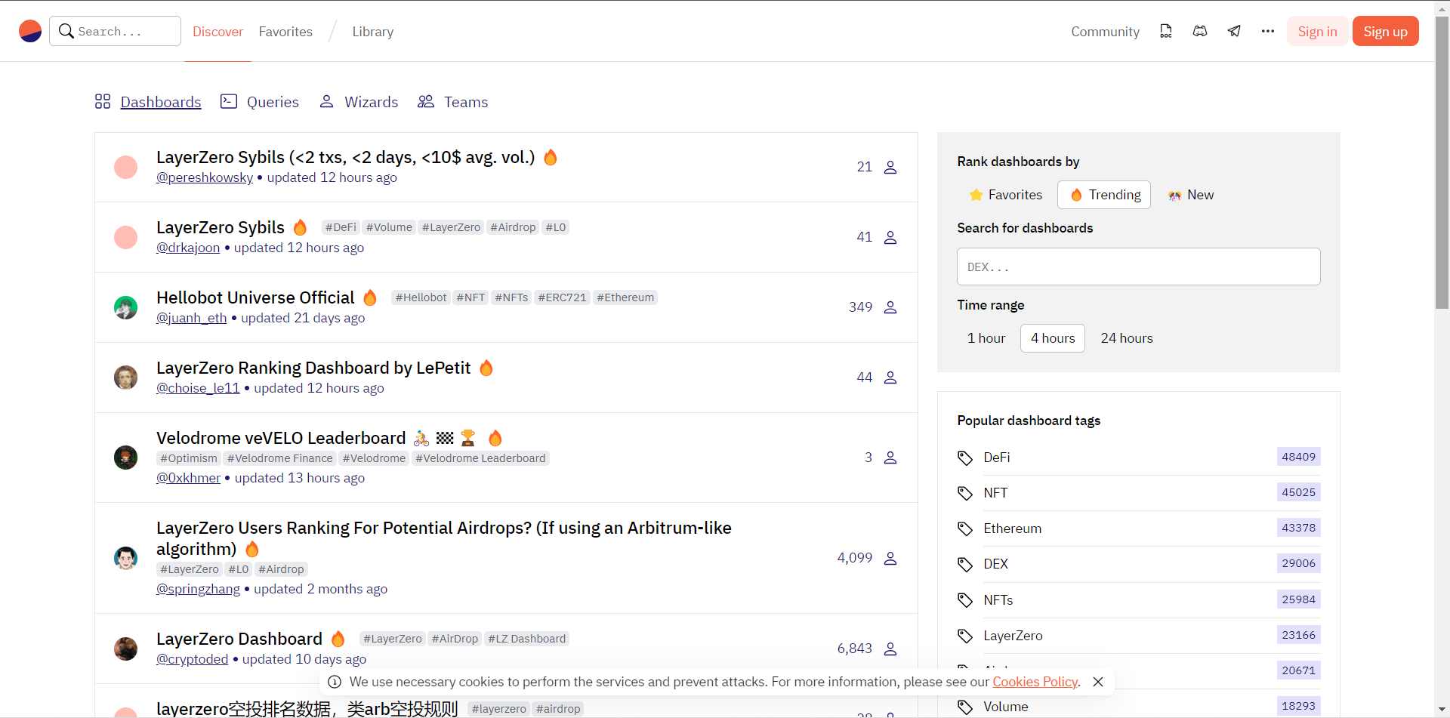
Task: Select the Teams tab
Action: click(x=466, y=102)
